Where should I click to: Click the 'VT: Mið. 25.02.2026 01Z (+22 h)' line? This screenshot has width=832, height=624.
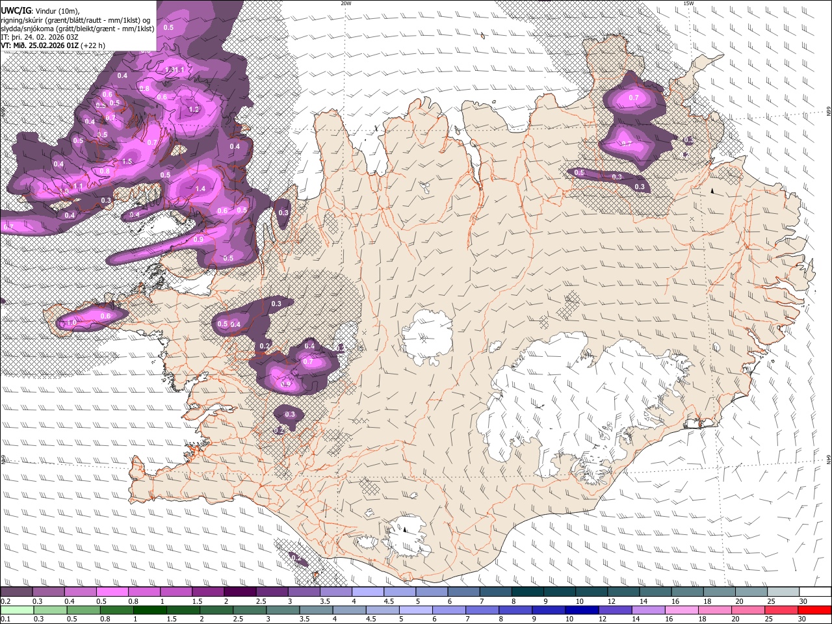point(53,45)
